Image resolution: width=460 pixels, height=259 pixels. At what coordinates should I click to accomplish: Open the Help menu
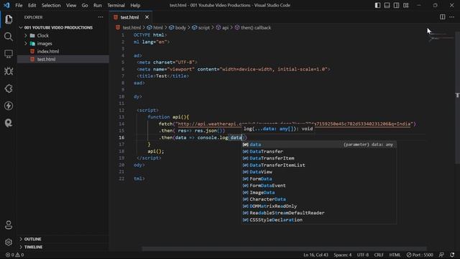coord(135,5)
